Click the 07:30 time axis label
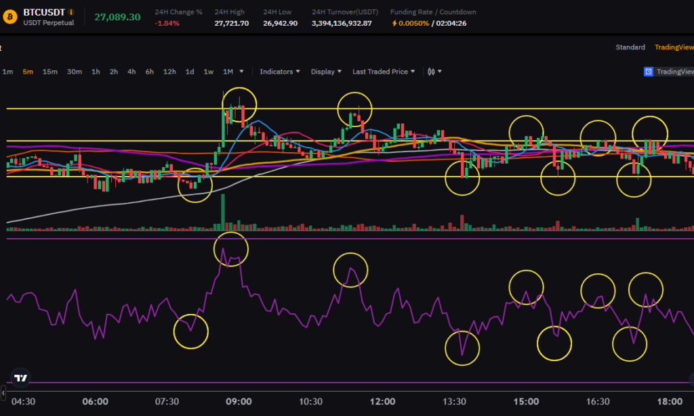Viewport: 694px width, 416px height. click(167, 401)
